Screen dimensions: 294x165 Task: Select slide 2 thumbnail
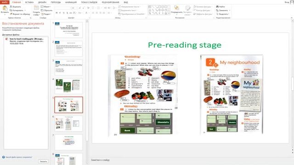68,49
